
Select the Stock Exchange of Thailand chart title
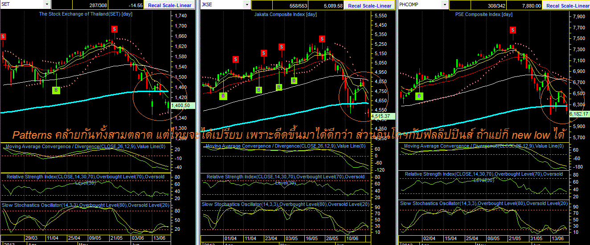coord(86,14)
